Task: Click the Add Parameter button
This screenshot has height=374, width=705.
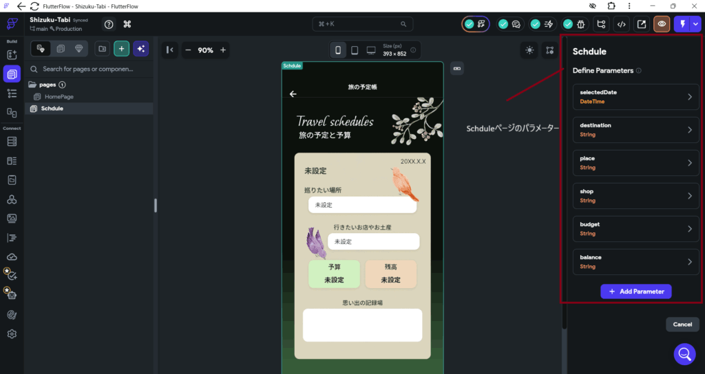Action: 635,291
